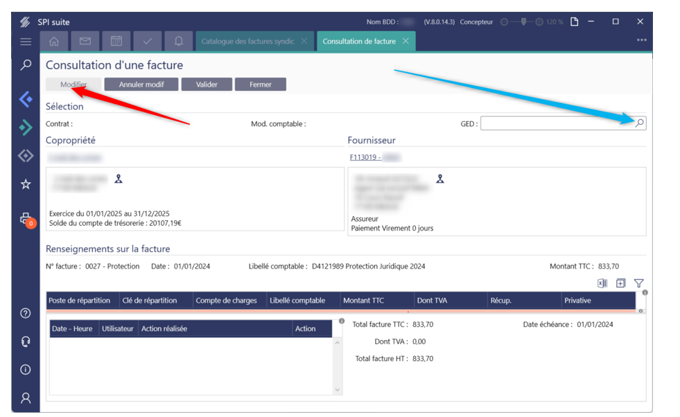This screenshot has width=680, height=417.
Task: Switch to Catalogue des factures syndic tab
Action: pos(247,42)
